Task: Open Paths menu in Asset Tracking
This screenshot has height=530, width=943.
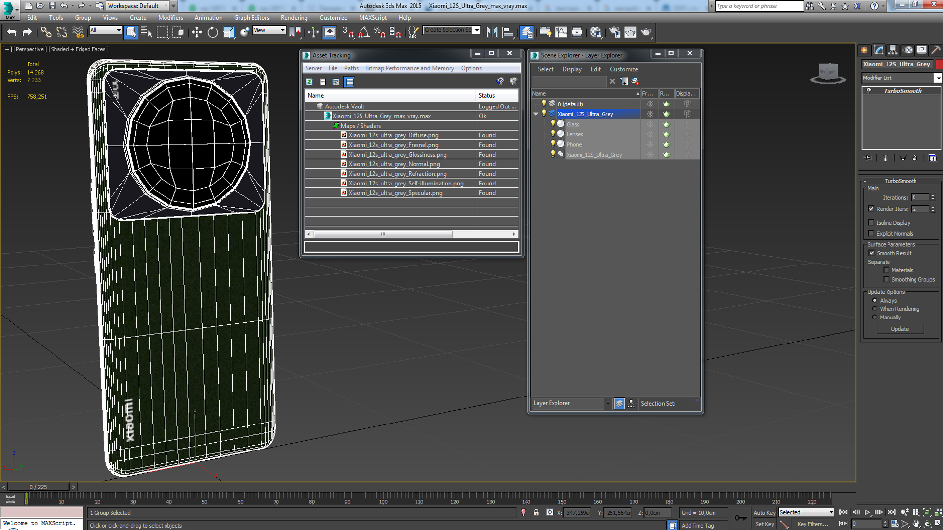Action: (x=351, y=68)
